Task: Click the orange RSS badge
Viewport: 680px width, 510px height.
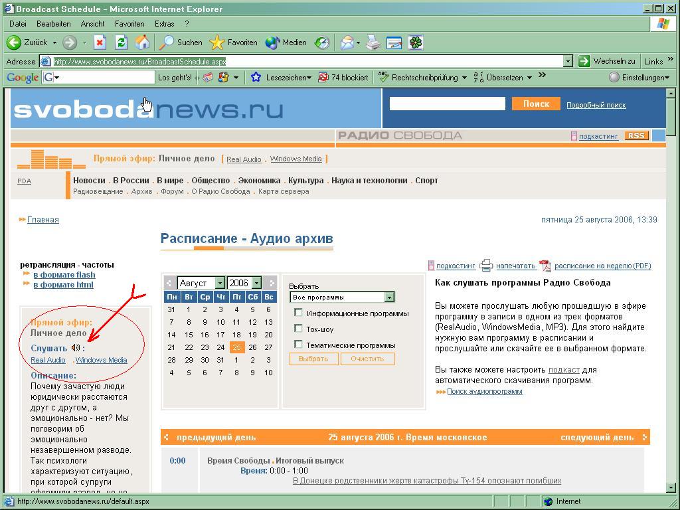Action: click(x=636, y=135)
